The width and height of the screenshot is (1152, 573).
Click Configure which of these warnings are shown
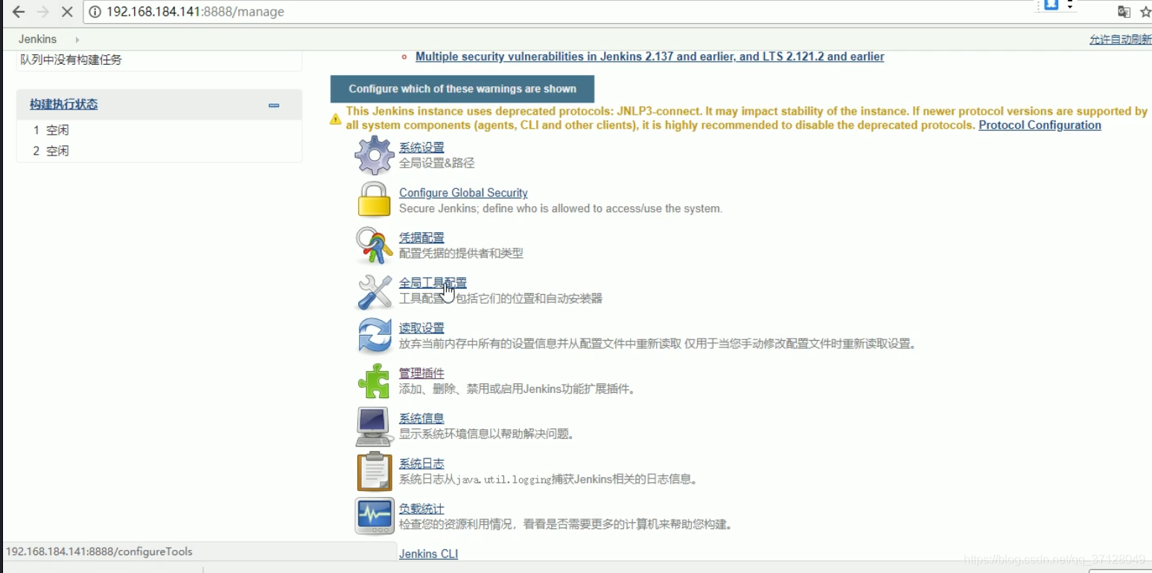pyautogui.click(x=462, y=89)
